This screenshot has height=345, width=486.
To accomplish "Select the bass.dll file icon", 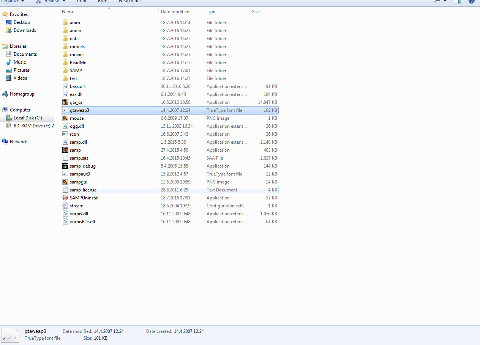I will pos(65,86).
